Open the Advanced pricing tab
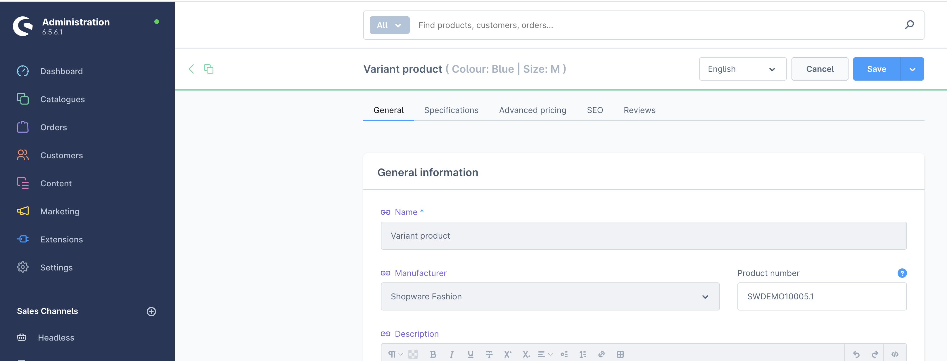Viewport: 947px width, 361px height. click(532, 110)
